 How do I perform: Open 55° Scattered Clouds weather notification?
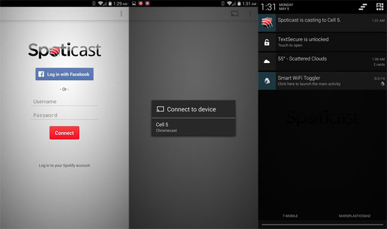(322, 61)
